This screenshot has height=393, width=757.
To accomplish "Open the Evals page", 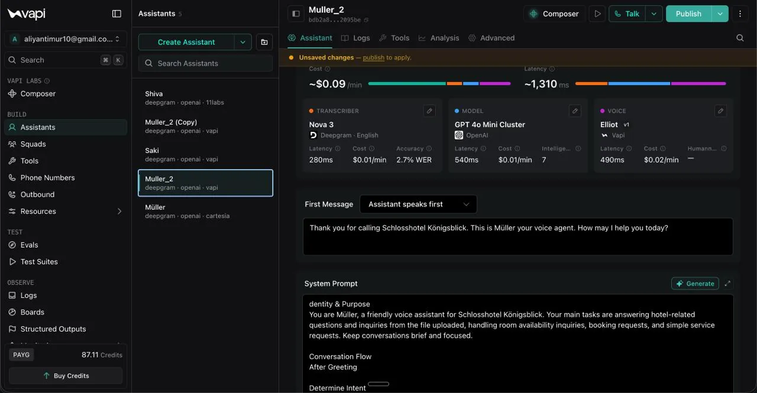I will [29, 245].
